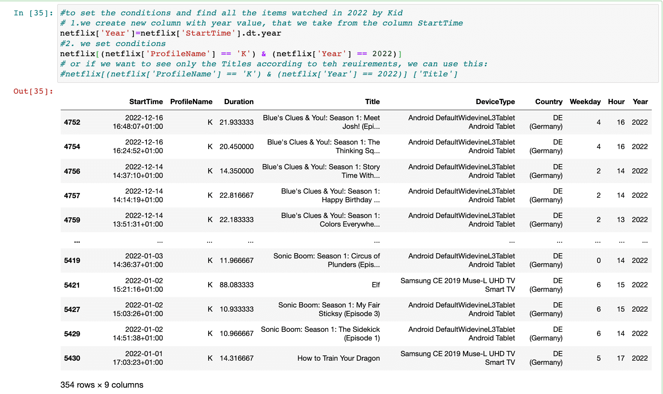This screenshot has height=394, width=663.
Task: Click the 'How to Train Your Dragon' title
Action: click(x=338, y=358)
